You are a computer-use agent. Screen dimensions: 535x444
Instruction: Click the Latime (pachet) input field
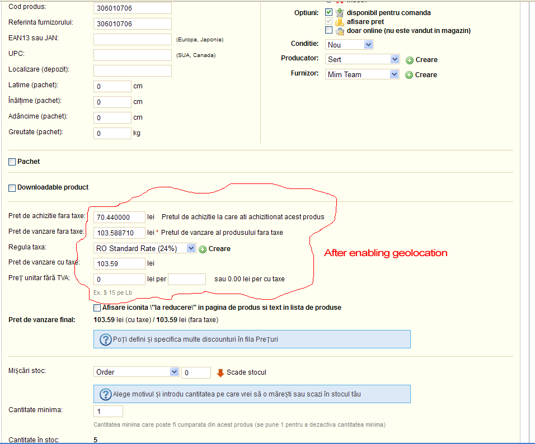point(112,87)
